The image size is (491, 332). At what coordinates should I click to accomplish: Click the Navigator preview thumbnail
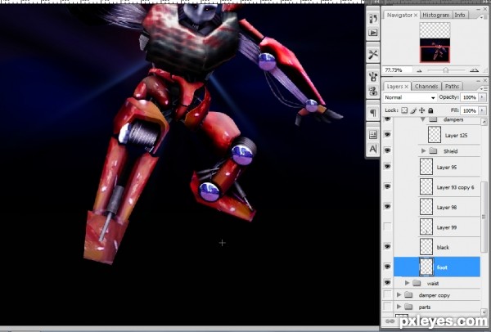435,43
